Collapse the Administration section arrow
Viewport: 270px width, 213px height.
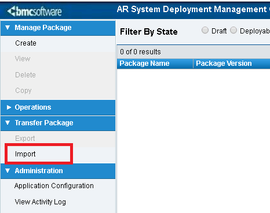8,171
